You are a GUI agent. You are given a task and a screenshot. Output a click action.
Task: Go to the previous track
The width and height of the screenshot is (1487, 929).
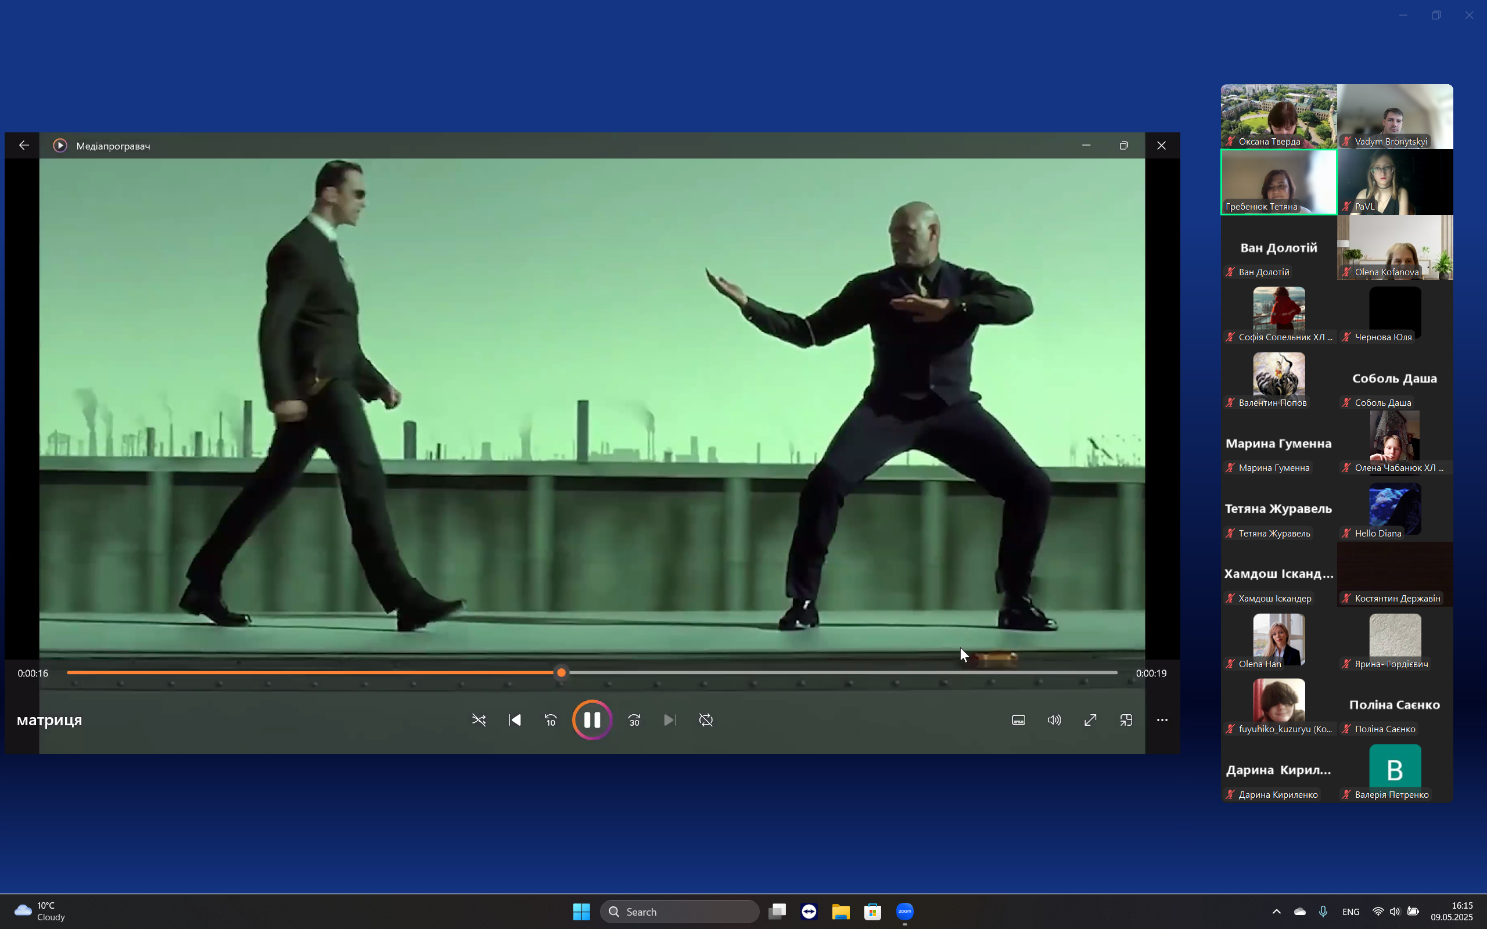(x=515, y=720)
